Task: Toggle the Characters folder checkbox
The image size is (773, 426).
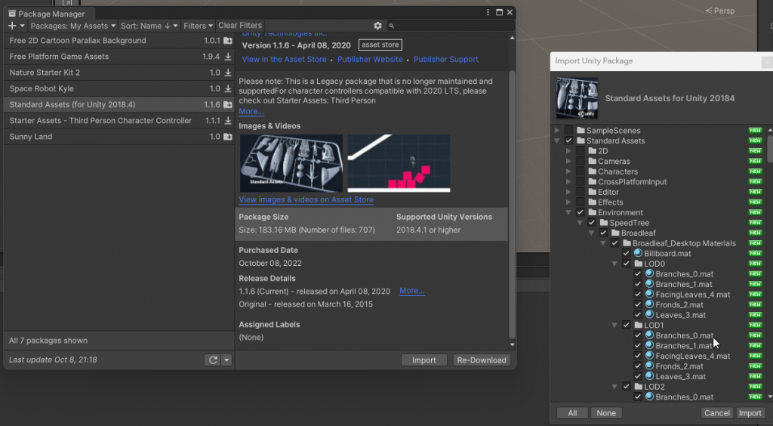Action: pyautogui.click(x=581, y=171)
